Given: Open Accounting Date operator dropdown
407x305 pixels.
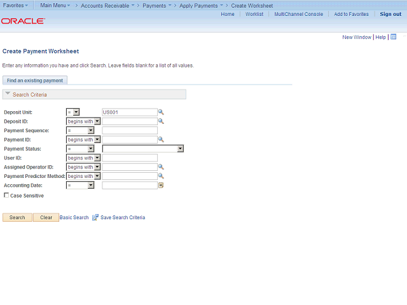Looking at the screenshot, I should pyautogui.click(x=80, y=185).
